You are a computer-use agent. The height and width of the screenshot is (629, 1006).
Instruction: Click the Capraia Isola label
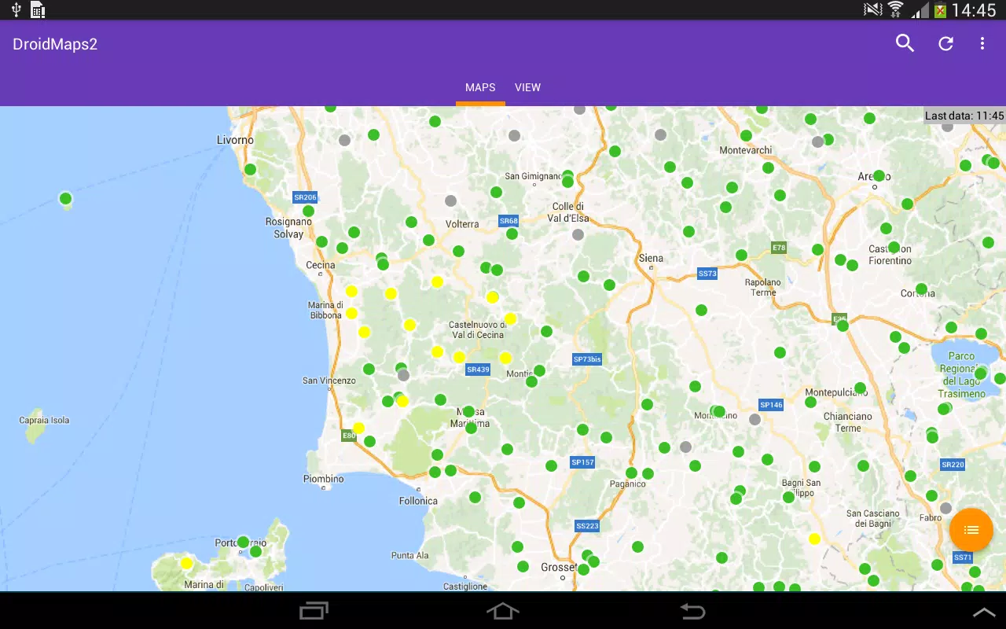point(44,421)
